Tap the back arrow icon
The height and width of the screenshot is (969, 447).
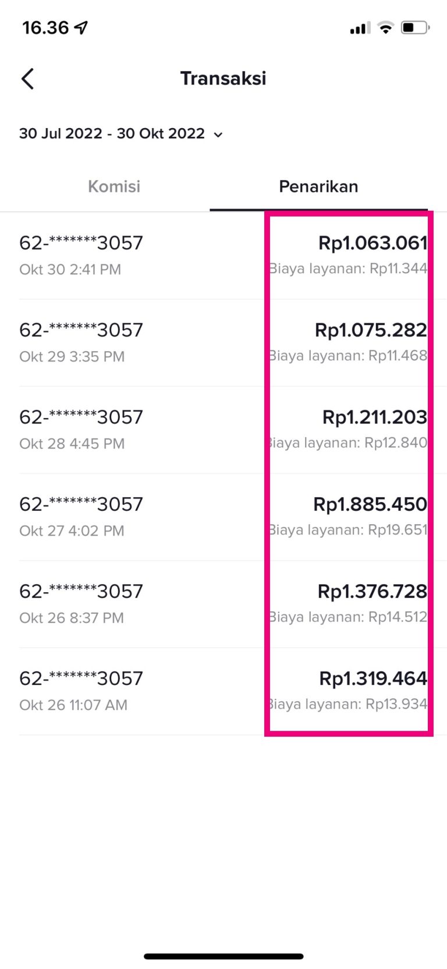click(x=27, y=79)
